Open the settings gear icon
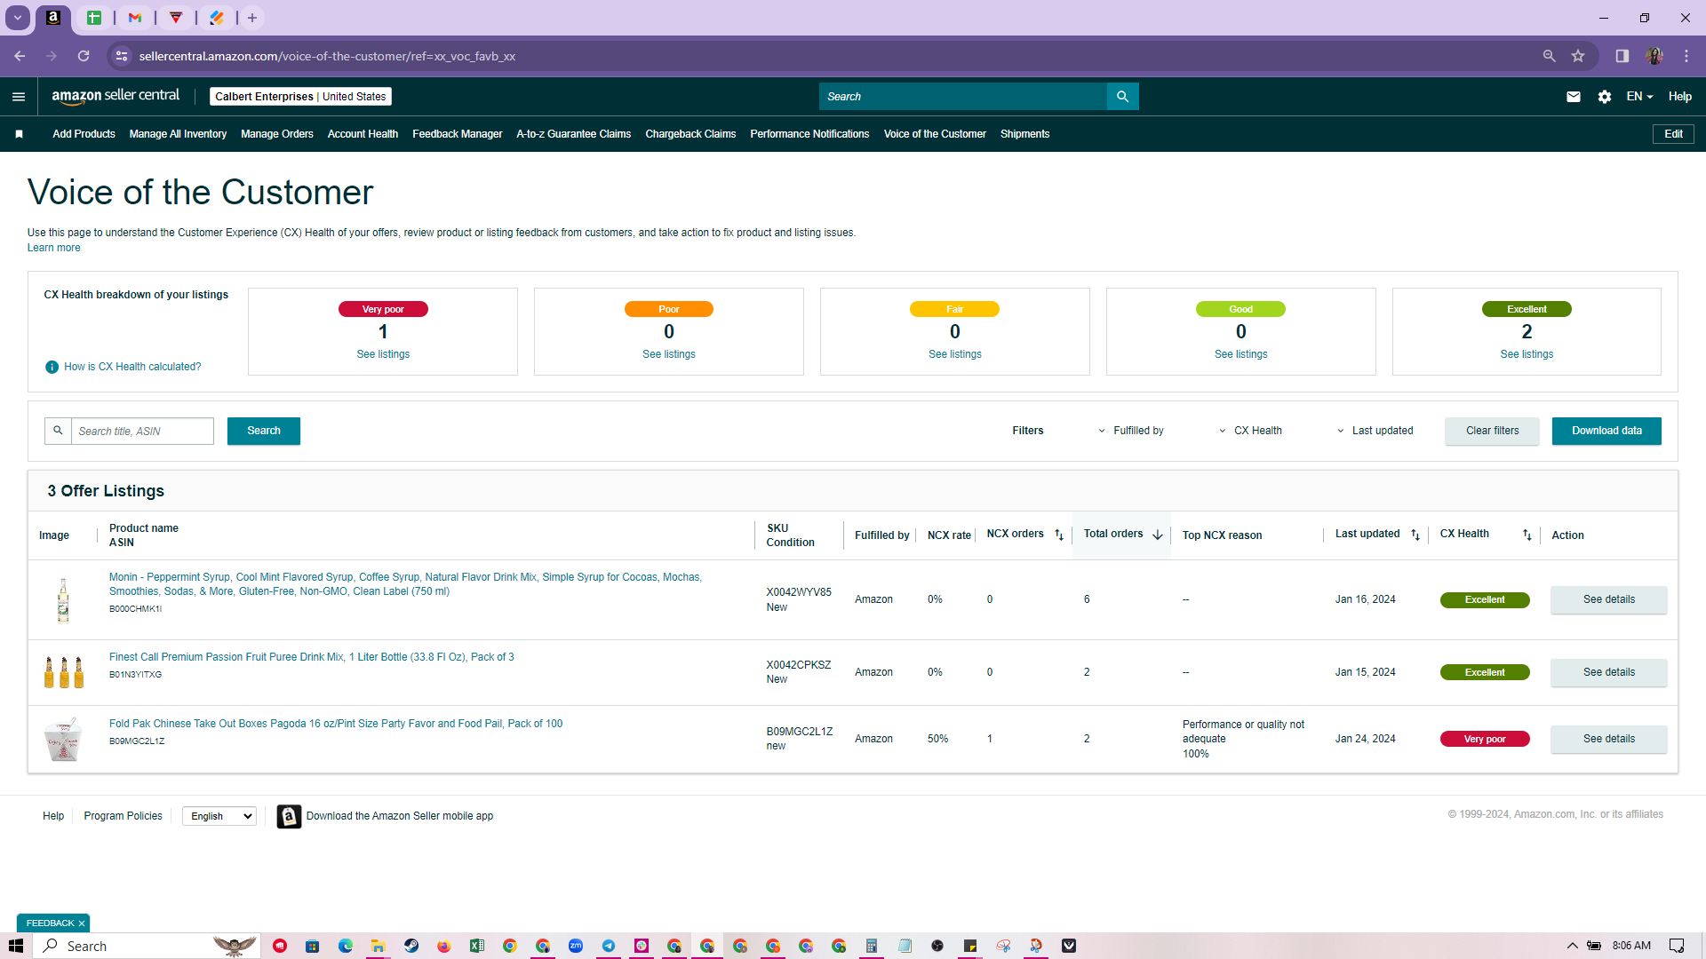The width and height of the screenshot is (1706, 959). (1605, 97)
